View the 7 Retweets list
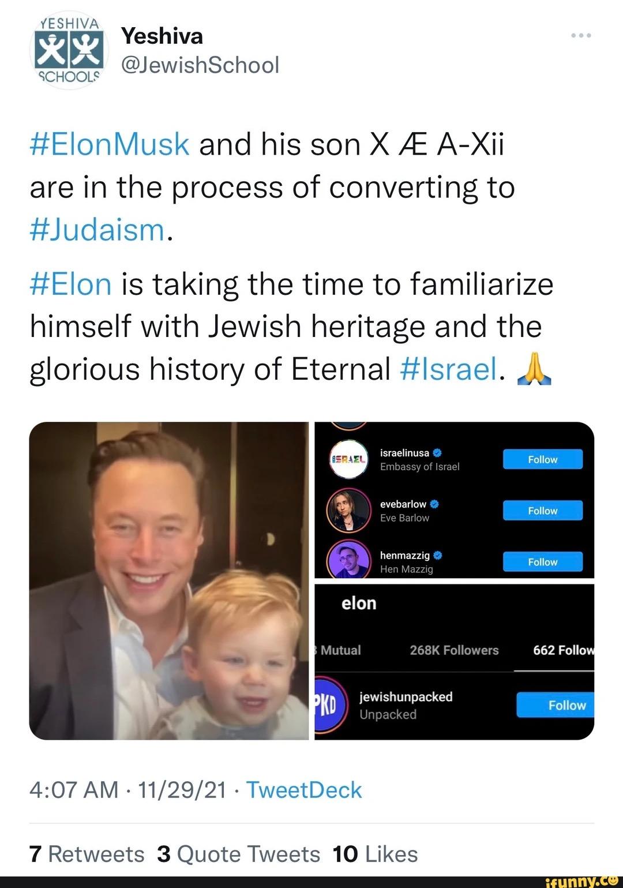623x888 pixels. click(87, 854)
